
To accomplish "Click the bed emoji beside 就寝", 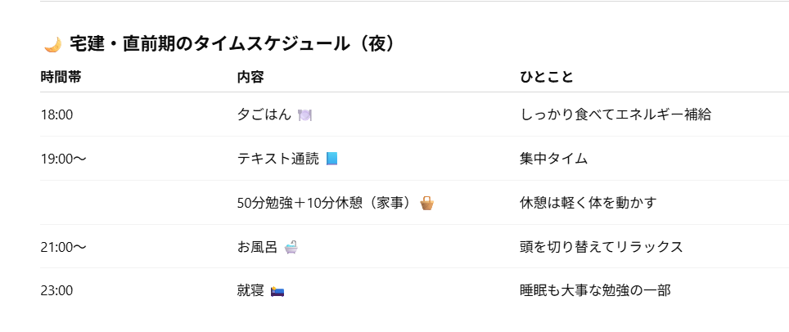I will pos(277,291).
